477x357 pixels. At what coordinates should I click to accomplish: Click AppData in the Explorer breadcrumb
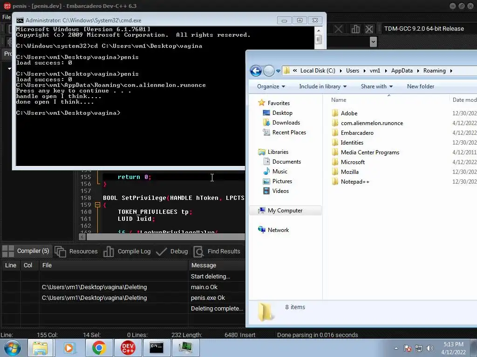tap(402, 71)
